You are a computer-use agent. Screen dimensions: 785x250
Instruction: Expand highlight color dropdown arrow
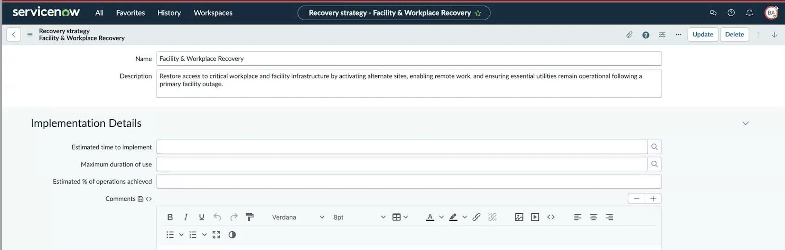tap(464, 217)
